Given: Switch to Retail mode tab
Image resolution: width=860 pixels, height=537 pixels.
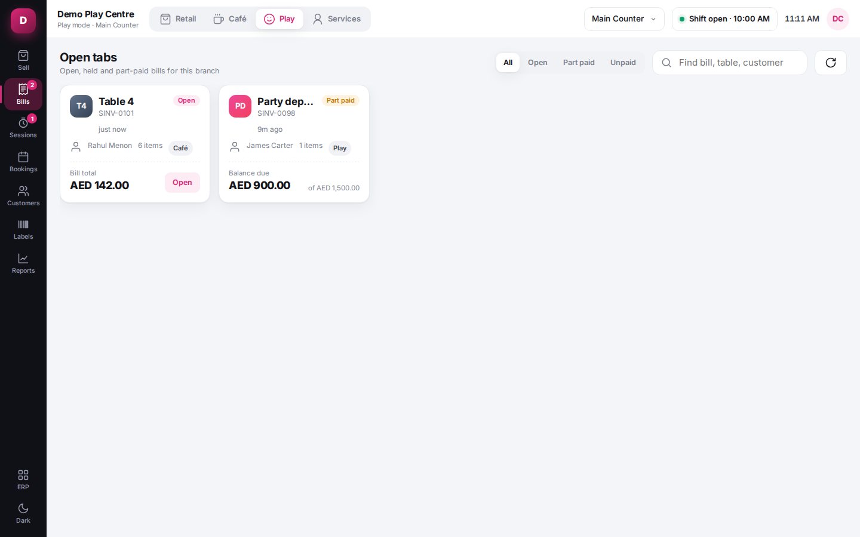Looking at the screenshot, I should click(x=178, y=19).
